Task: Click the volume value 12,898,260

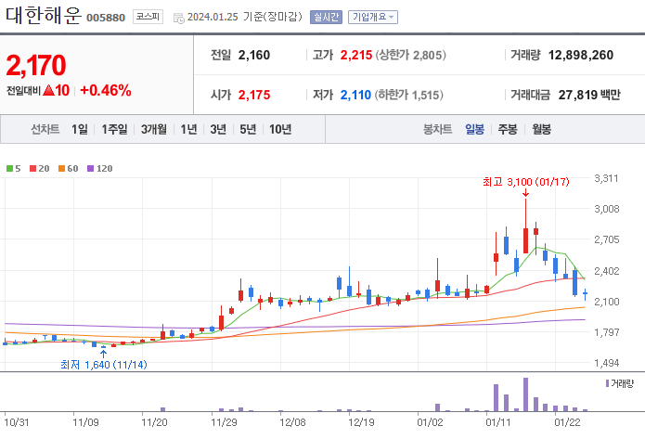Action: coord(581,55)
